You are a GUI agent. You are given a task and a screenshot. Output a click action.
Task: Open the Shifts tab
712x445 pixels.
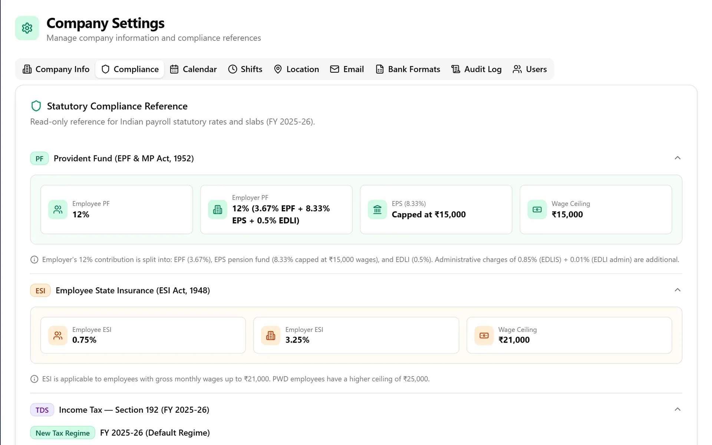point(245,69)
